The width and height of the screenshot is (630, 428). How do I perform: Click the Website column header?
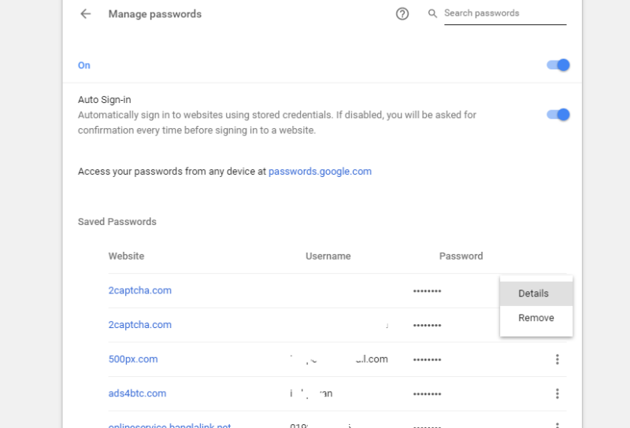point(127,256)
